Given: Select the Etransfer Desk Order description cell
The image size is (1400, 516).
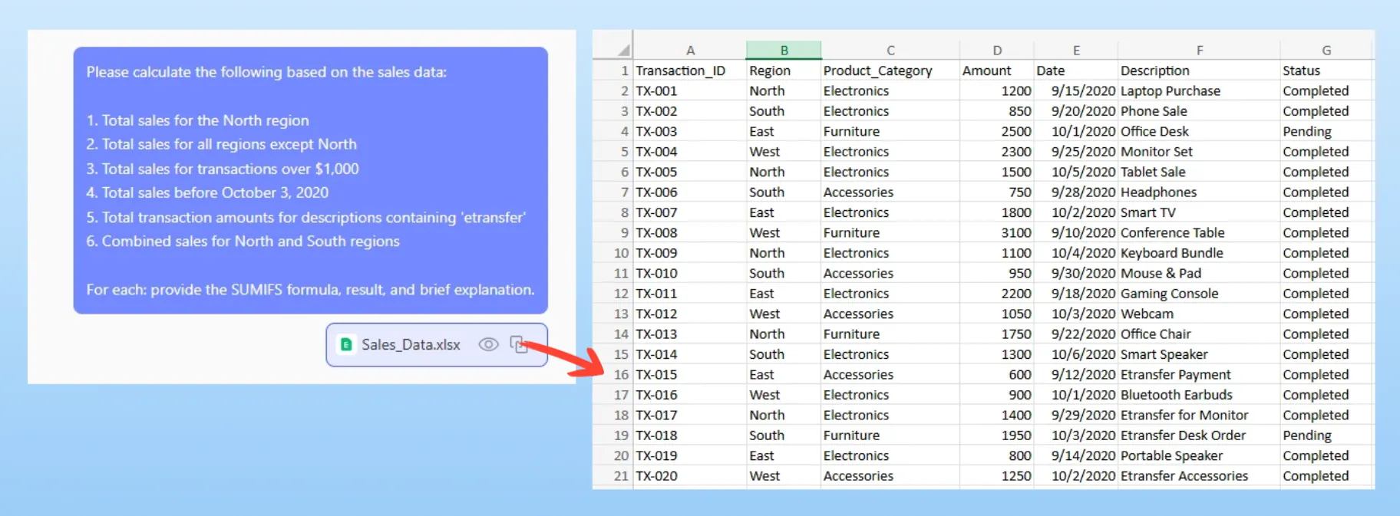Looking at the screenshot, I should point(1183,435).
